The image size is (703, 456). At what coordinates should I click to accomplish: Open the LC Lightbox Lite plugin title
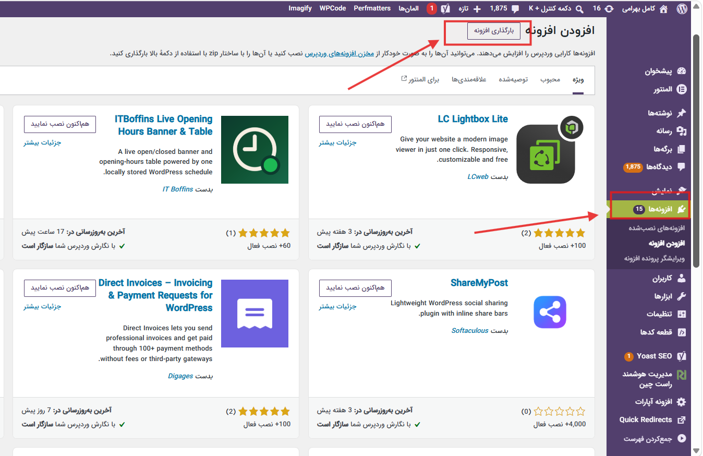coord(473,119)
